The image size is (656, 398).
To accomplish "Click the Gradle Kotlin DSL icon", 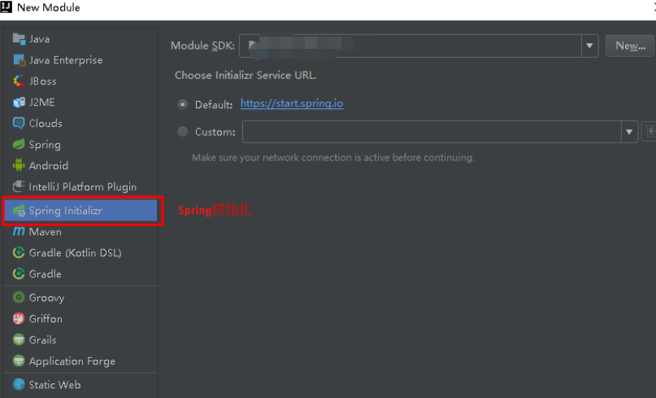I will [19, 252].
